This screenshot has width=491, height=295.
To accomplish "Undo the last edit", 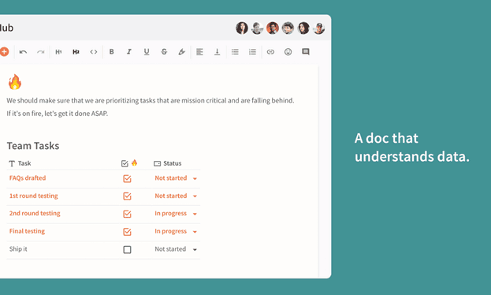I will [x=23, y=52].
